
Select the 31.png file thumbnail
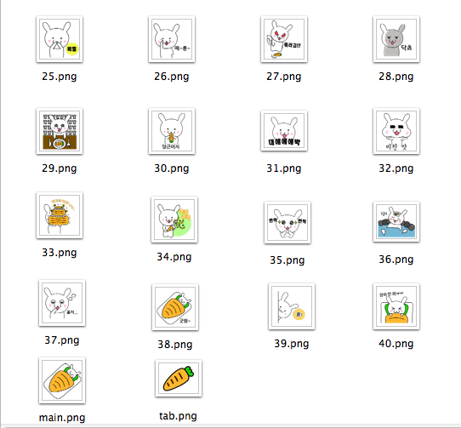coord(284,131)
